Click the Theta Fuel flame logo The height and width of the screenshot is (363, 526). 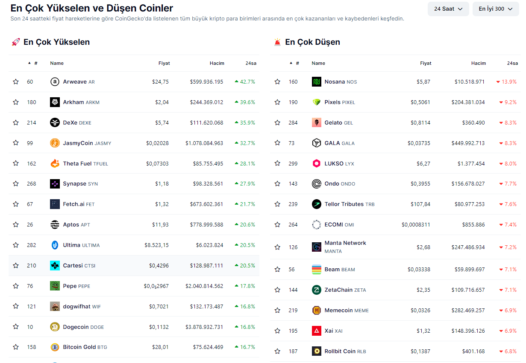pos(55,163)
